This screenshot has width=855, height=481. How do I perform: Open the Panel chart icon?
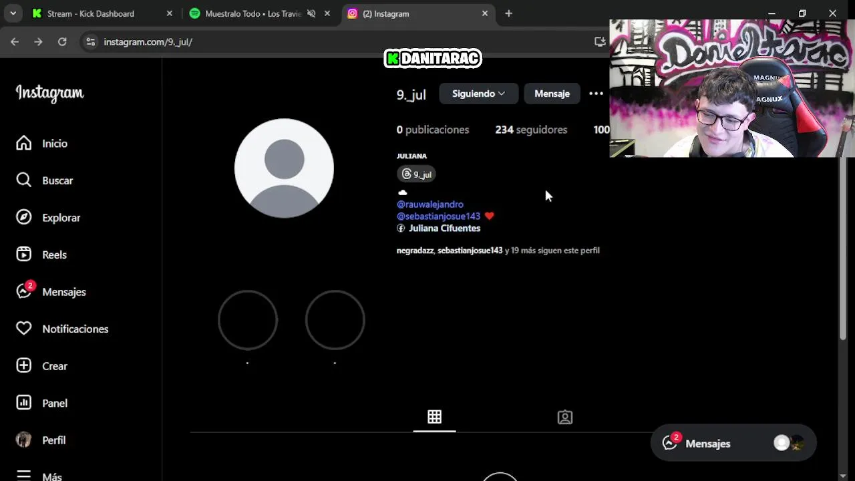[24, 403]
